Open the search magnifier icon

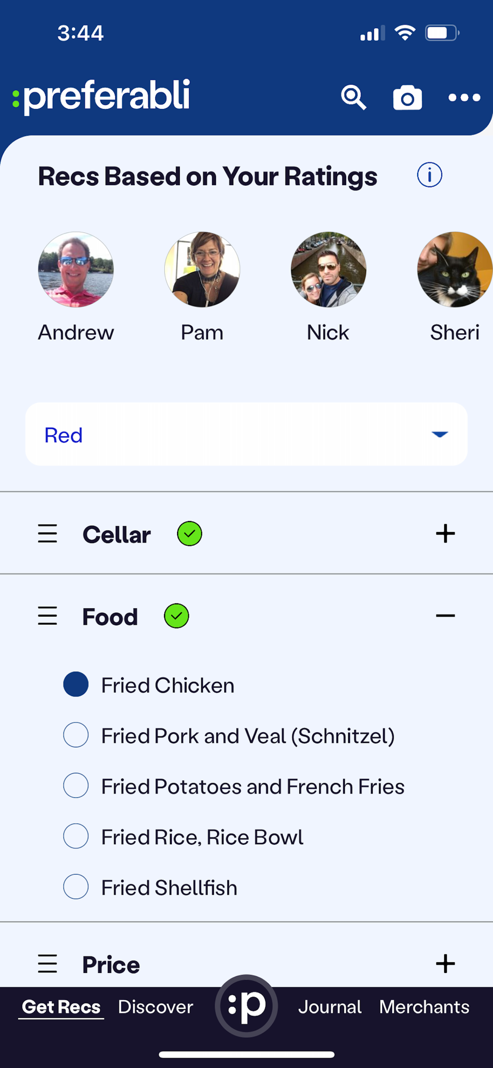353,97
